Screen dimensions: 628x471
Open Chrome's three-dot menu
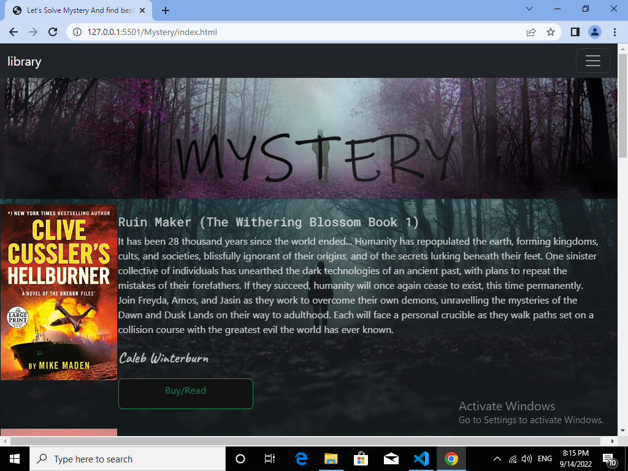pos(615,32)
